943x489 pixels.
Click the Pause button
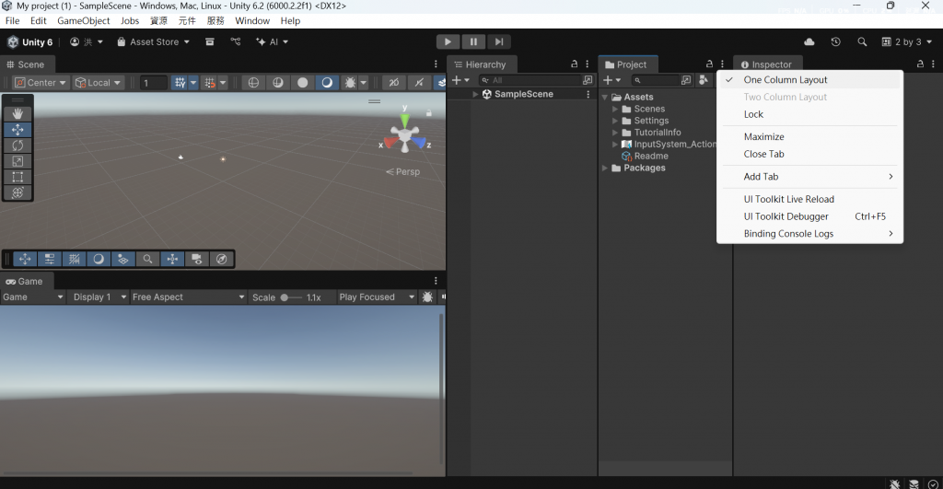pyautogui.click(x=473, y=41)
